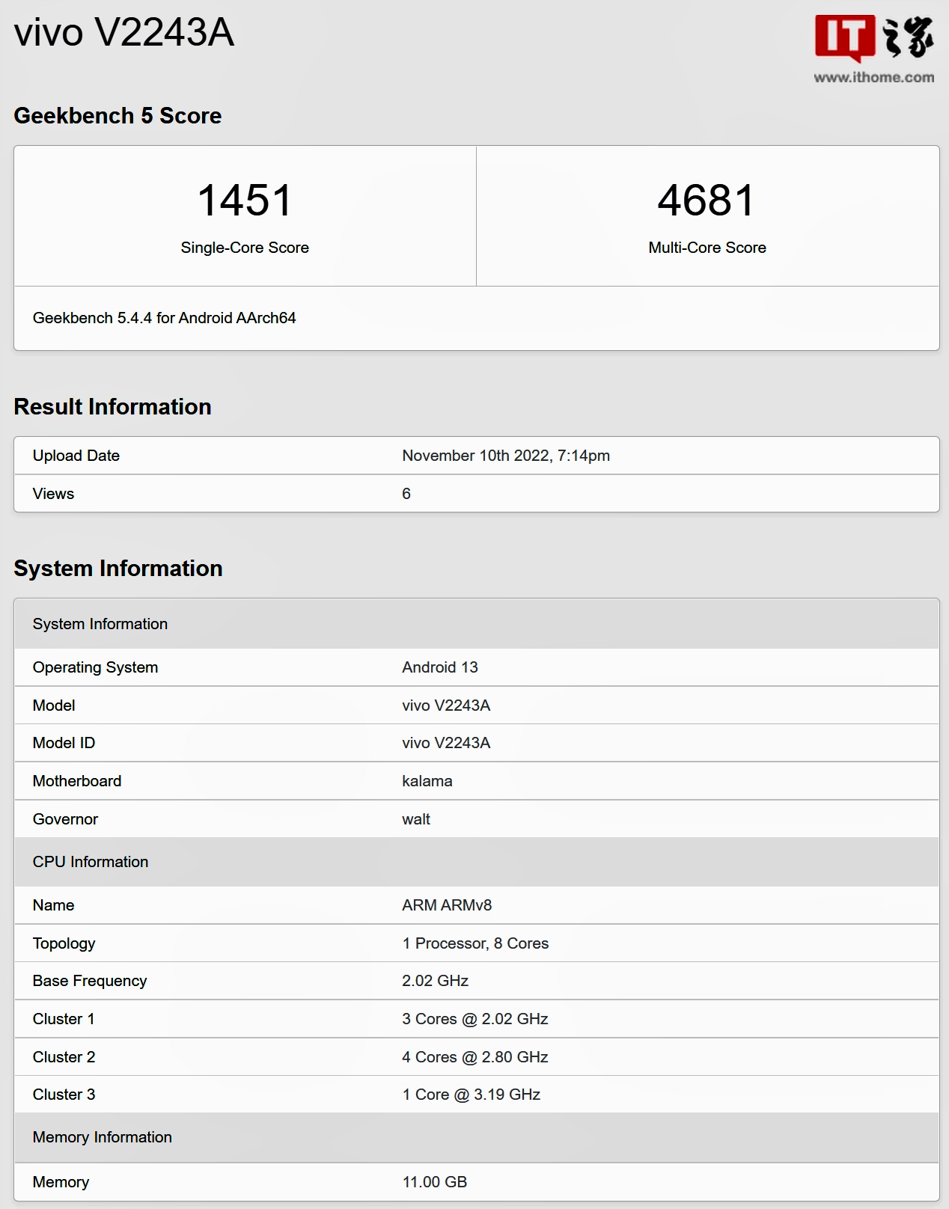Viewport: 949px width, 1209px height.
Task: Select the 3 Cores @ 2.02 GHz value
Action: coord(475,1019)
